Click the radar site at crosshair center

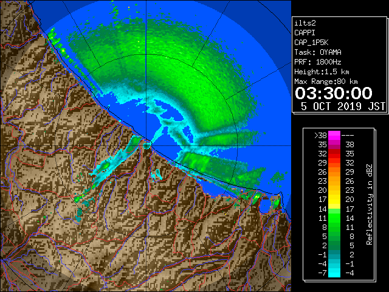point(146,145)
